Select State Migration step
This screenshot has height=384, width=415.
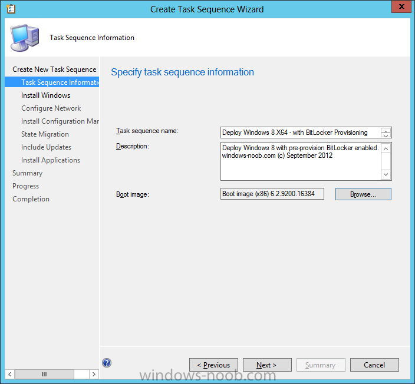45,134
